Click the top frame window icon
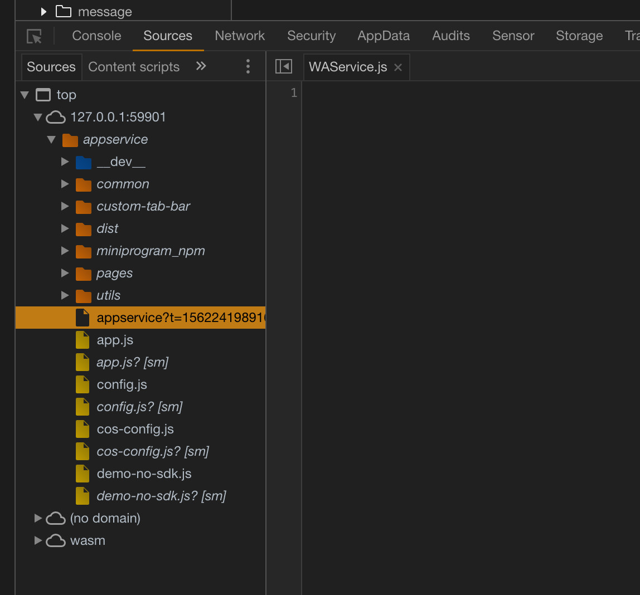Viewport: 640px width, 595px height. tap(43, 95)
